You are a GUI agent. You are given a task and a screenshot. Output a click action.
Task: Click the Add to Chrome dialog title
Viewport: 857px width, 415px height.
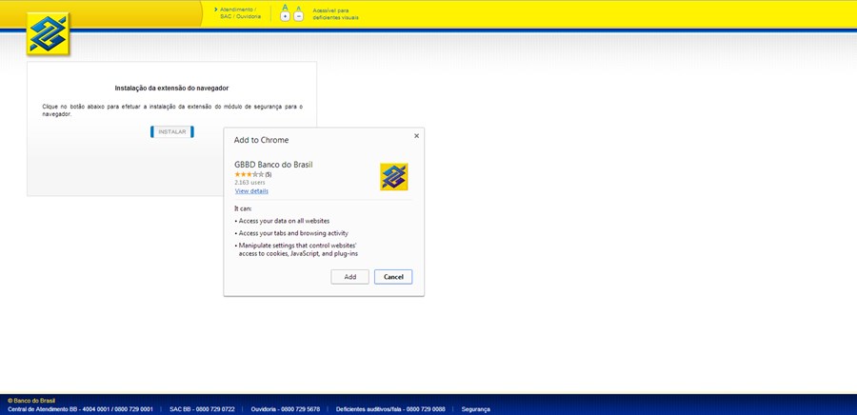(x=261, y=140)
